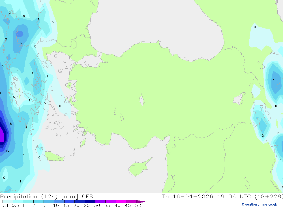Select the 0.5–1 mm legend color swatch
The height and width of the screenshot is (207, 283).
[18, 201]
